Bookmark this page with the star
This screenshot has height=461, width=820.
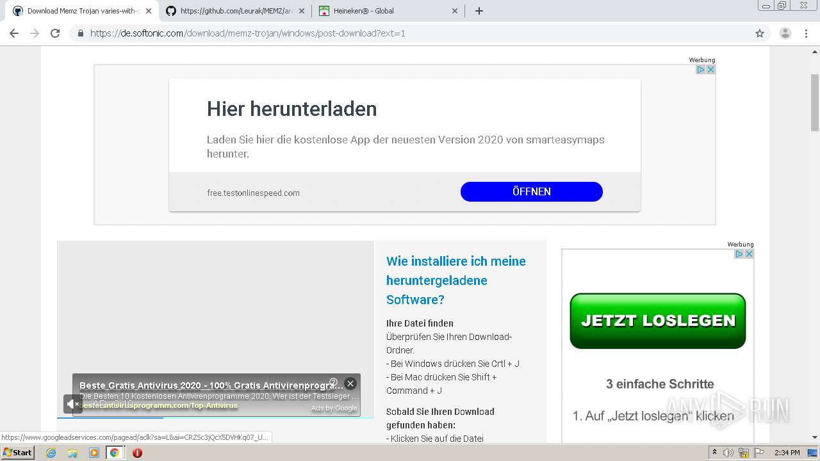click(x=760, y=33)
